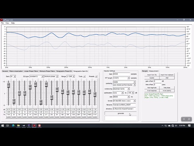Toggle bypass for the 217 Hz band

[x=46, y=117]
